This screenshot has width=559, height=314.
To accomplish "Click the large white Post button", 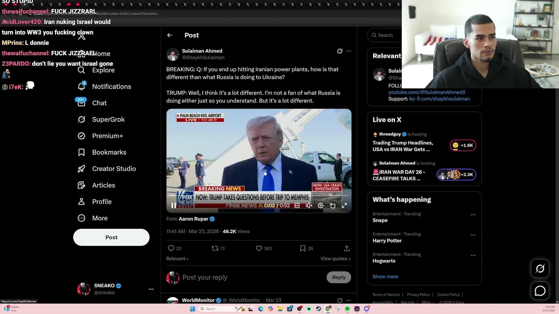I will point(111,237).
